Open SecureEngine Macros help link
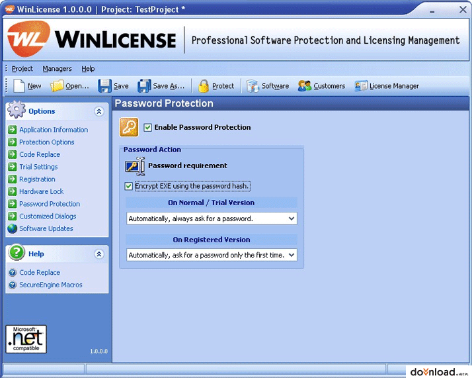The image size is (472, 378). pyautogui.click(x=50, y=285)
